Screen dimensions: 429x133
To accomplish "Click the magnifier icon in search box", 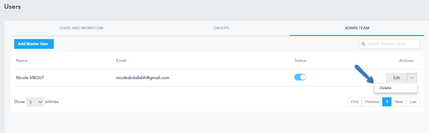I will 363,44.
